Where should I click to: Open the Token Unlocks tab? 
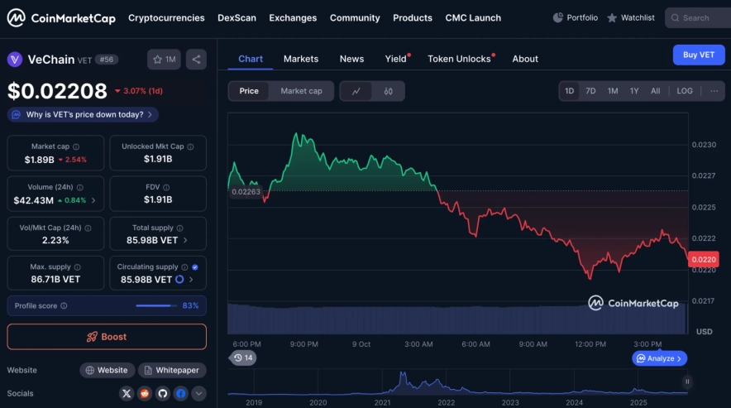tap(459, 59)
